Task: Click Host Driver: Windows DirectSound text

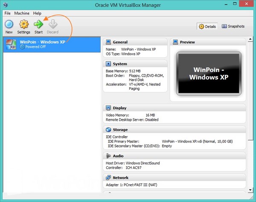Action: click(133, 163)
